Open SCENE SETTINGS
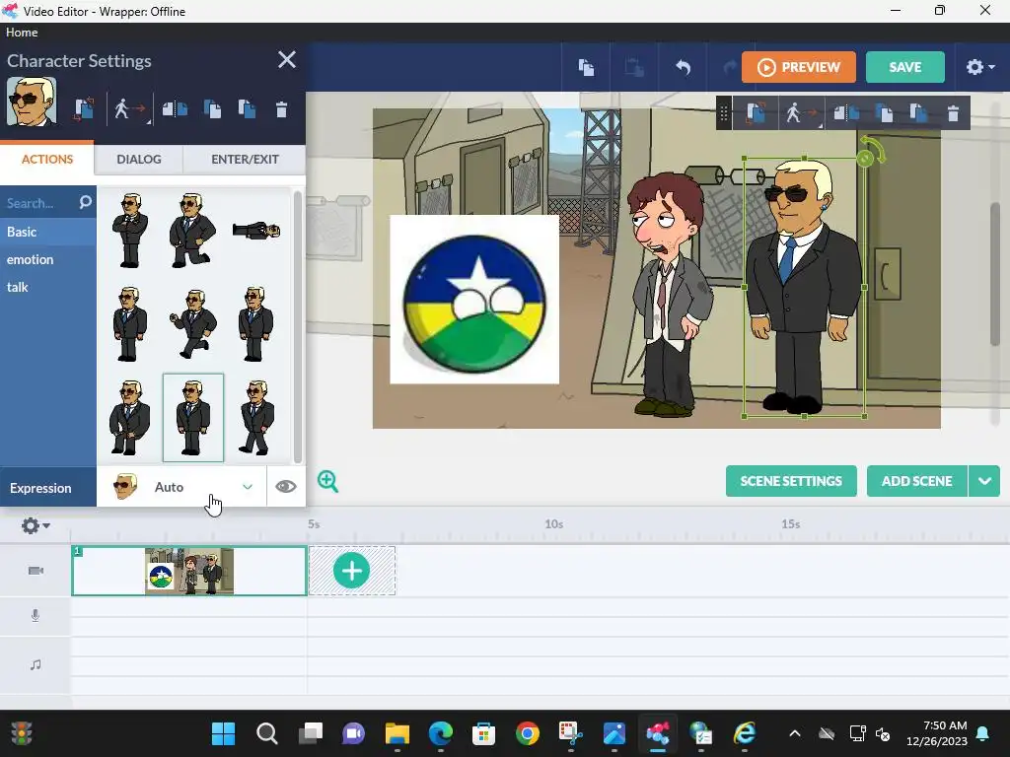Viewport: 1010px width, 757px height. [x=791, y=481]
